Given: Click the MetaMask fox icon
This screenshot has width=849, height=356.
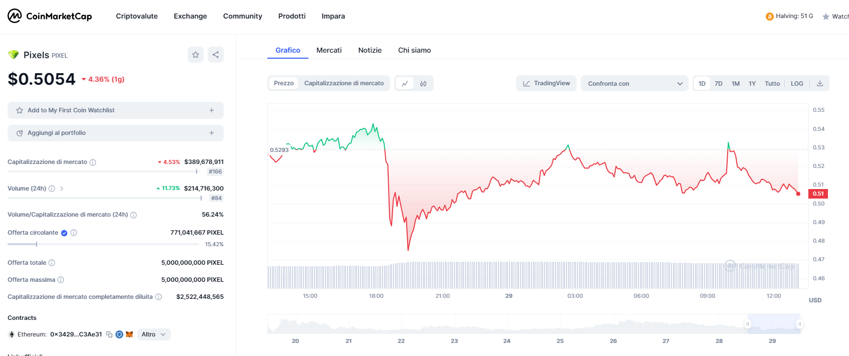Looking at the screenshot, I should pyautogui.click(x=129, y=334).
